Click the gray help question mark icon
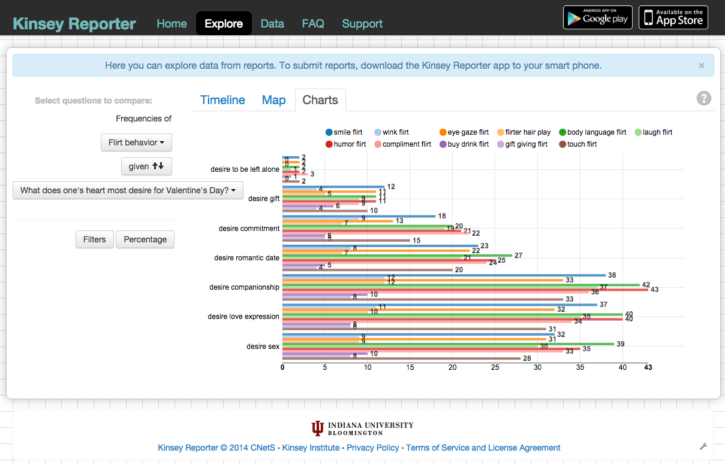Viewport: 725px width, 465px height. click(703, 99)
